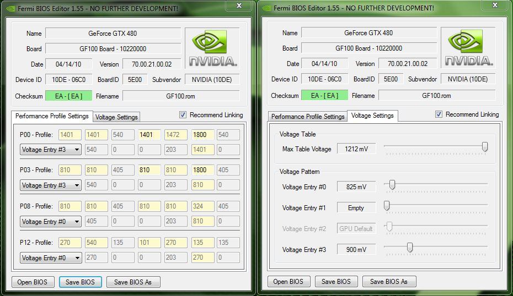
Task: Click the P00 profile 1472 value field
Action: (x=176, y=134)
